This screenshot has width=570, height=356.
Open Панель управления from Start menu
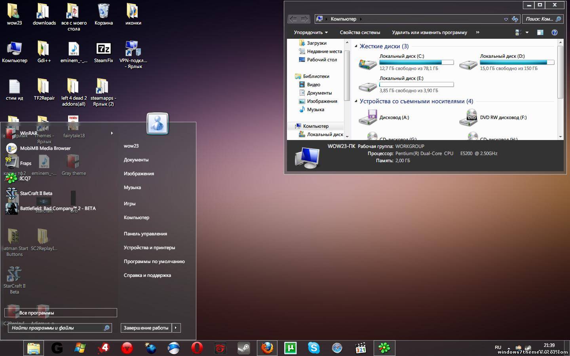(x=145, y=234)
